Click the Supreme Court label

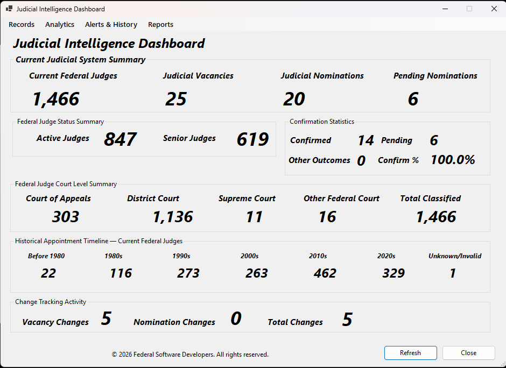click(247, 199)
